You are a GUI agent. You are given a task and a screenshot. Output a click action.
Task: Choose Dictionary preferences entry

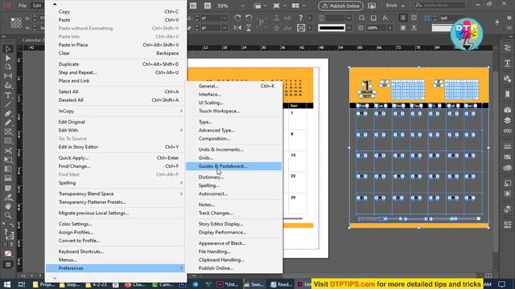(x=234, y=177)
